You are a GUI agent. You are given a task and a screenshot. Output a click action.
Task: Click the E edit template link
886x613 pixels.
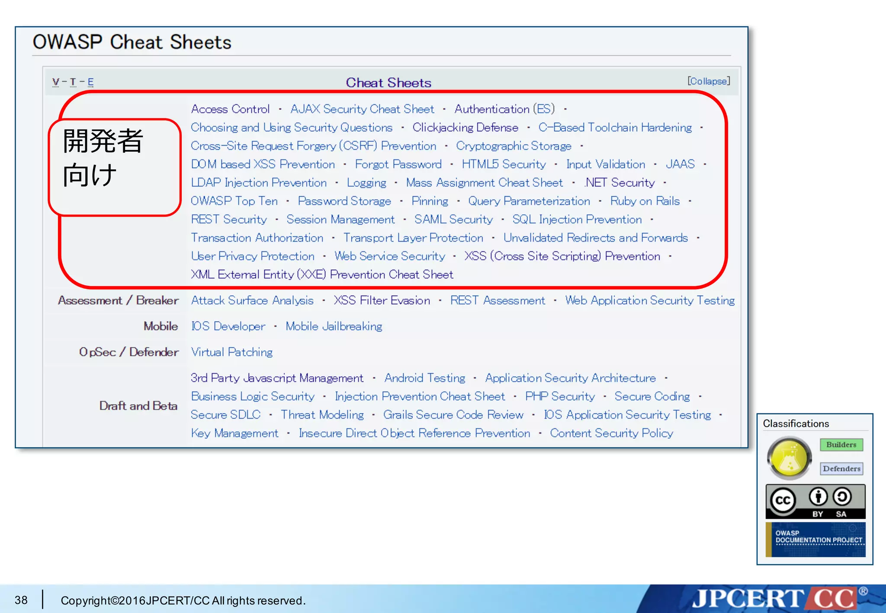tap(90, 82)
